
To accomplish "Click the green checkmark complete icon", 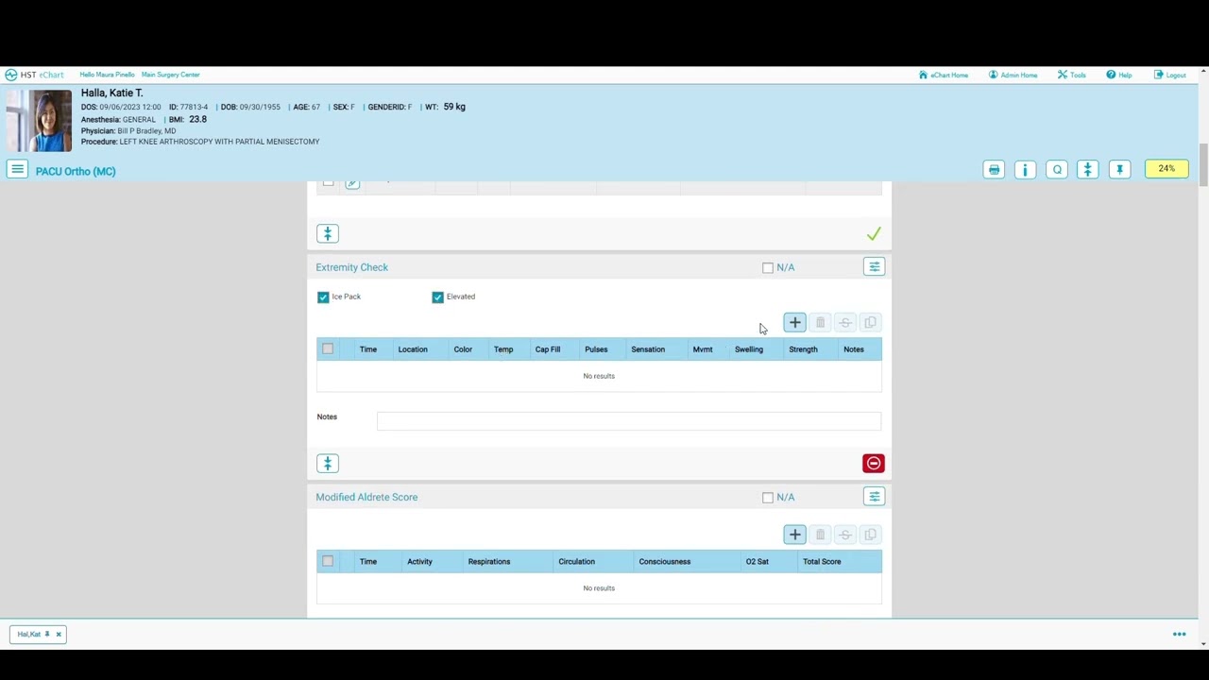I will (874, 233).
